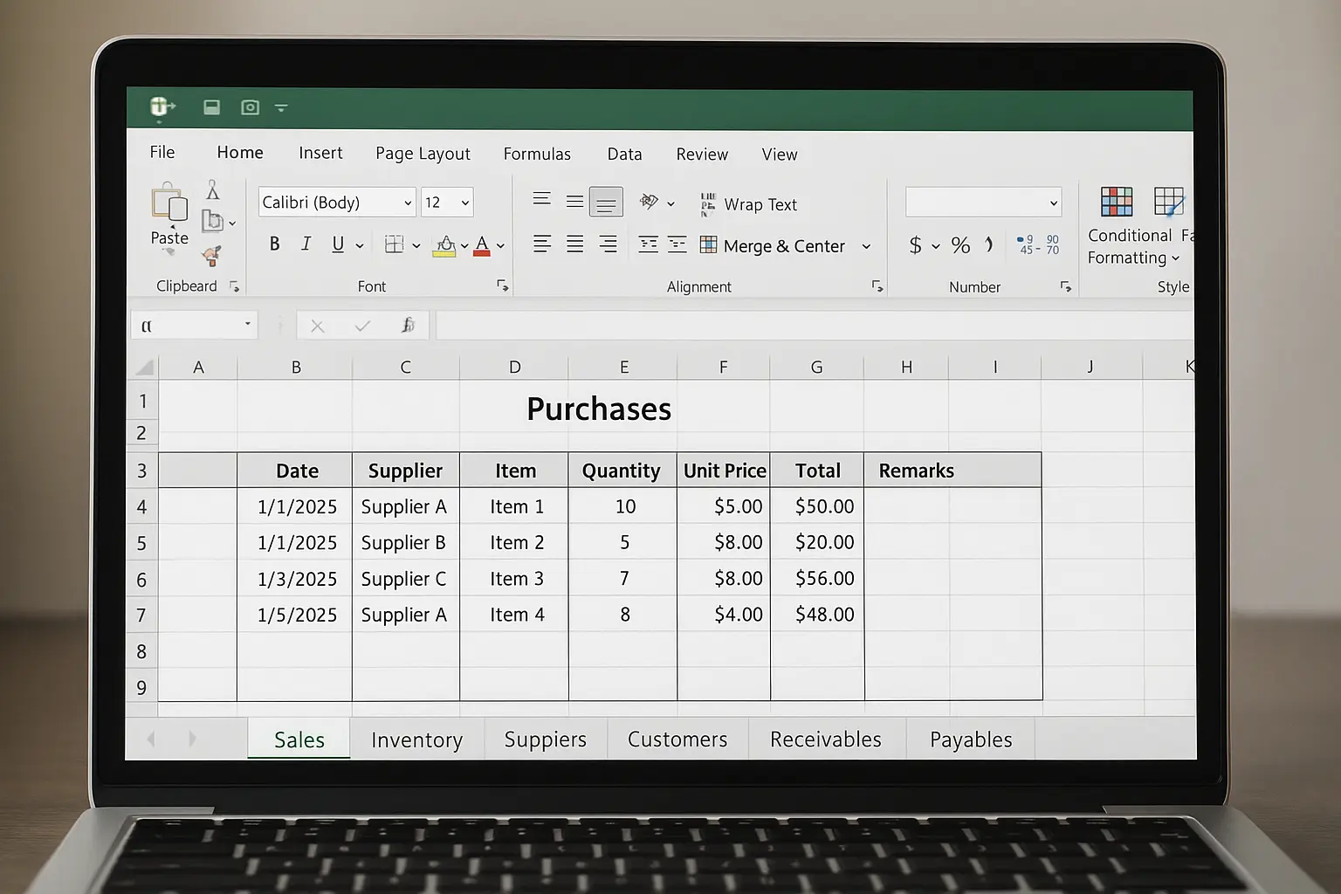Switch to the Inventory sheet tab
Image resolution: width=1341 pixels, height=894 pixels.
[x=416, y=739]
